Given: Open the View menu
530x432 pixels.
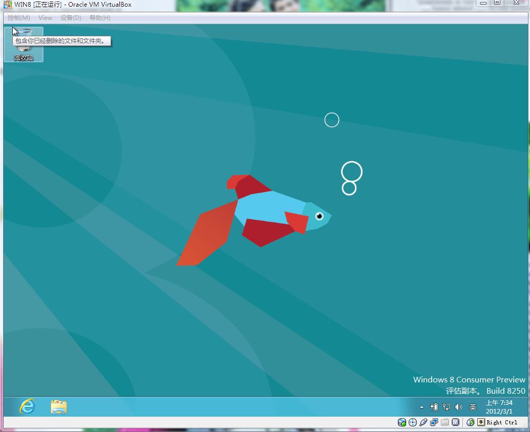Looking at the screenshot, I should [x=45, y=18].
